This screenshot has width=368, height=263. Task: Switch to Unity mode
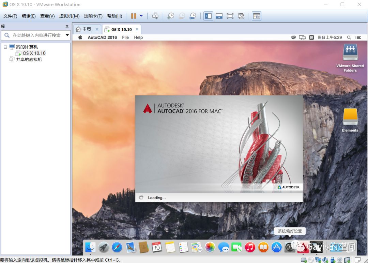(x=241, y=16)
